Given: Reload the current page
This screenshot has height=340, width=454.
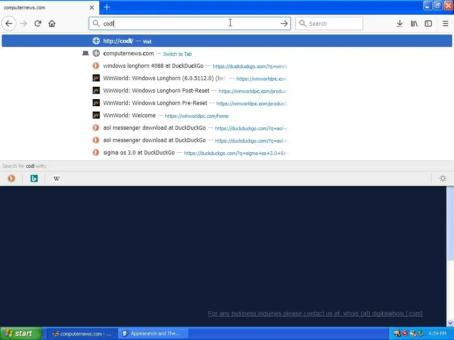Looking at the screenshot, I should [x=38, y=23].
